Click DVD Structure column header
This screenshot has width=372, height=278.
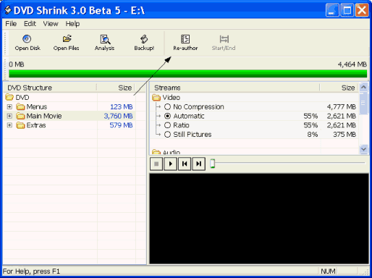click(50, 88)
